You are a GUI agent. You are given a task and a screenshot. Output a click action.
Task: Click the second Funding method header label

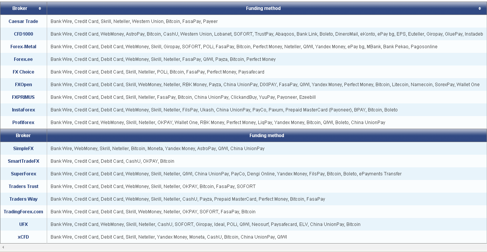pyautogui.click(x=267, y=136)
